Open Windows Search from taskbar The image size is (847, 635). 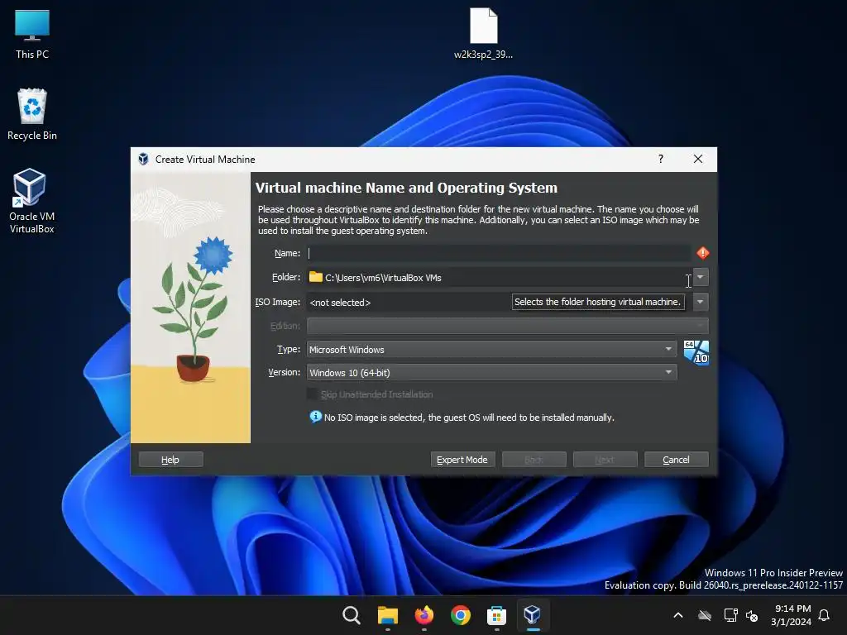point(351,615)
